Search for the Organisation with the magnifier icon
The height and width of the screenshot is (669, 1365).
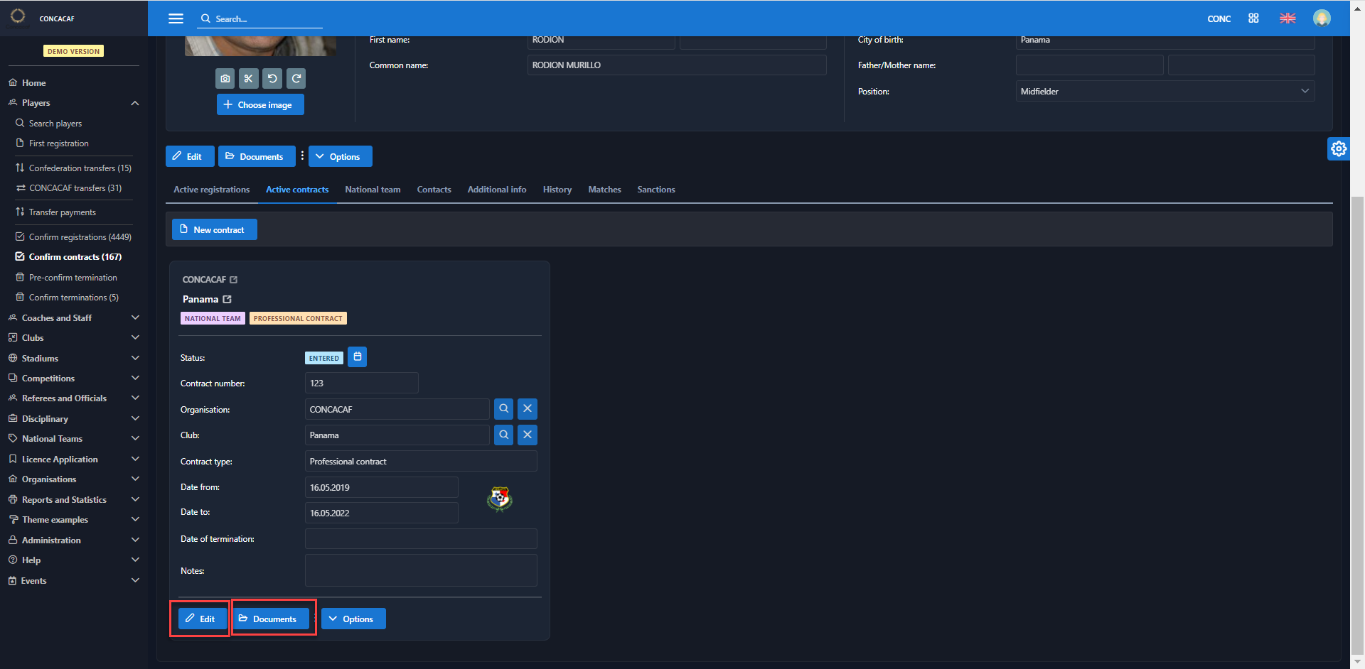pyautogui.click(x=503, y=409)
